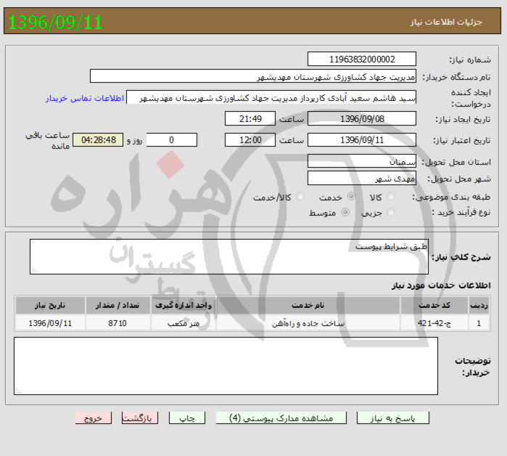This screenshot has height=456, width=507.
Task: Click the 'واحد اندازه گیری' column header
Action: point(184,305)
